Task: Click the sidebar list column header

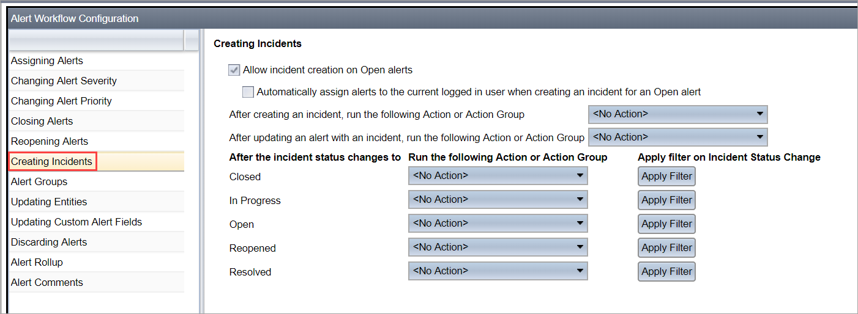Action: pyautogui.click(x=97, y=40)
